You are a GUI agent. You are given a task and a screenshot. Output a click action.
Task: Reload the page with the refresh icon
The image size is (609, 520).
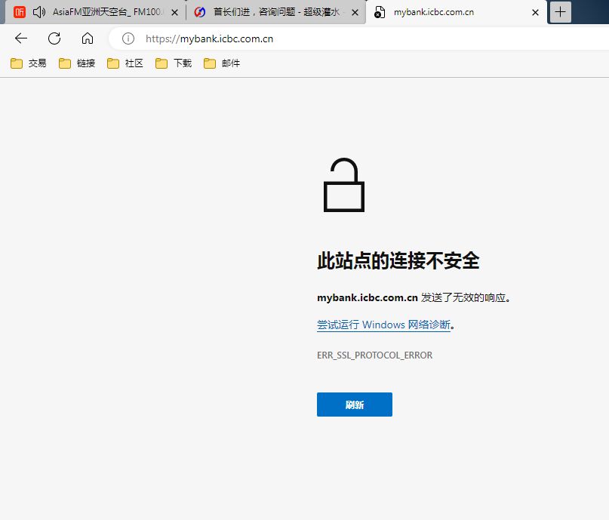pyautogui.click(x=54, y=38)
